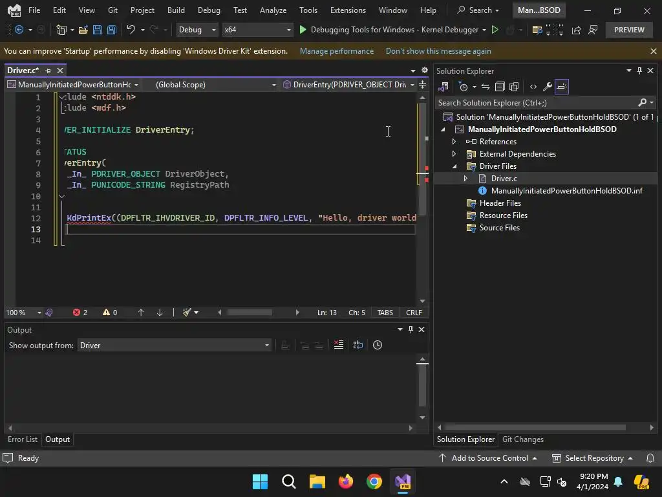Open the Show output from Driver dropdown
This screenshot has height=497, width=662.
coord(175,346)
